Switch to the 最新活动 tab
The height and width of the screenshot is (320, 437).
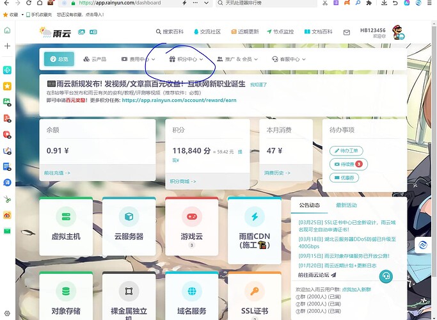(x=346, y=205)
